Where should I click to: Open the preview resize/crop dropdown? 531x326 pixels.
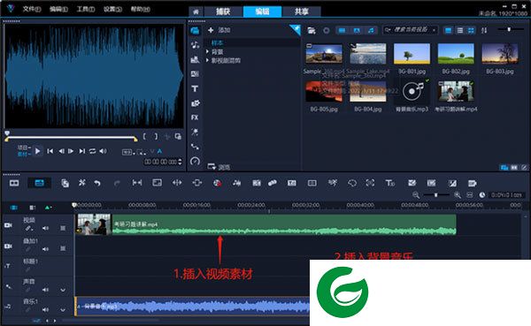pyautogui.click(x=142, y=152)
